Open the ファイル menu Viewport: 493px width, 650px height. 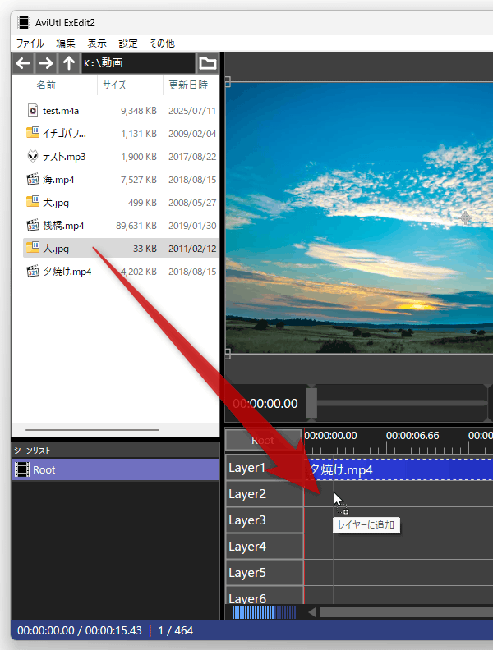pyautogui.click(x=30, y=43)
